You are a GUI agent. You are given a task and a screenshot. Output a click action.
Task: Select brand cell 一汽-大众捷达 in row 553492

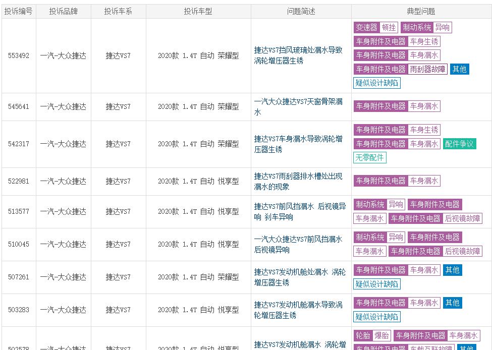point(63,56)
